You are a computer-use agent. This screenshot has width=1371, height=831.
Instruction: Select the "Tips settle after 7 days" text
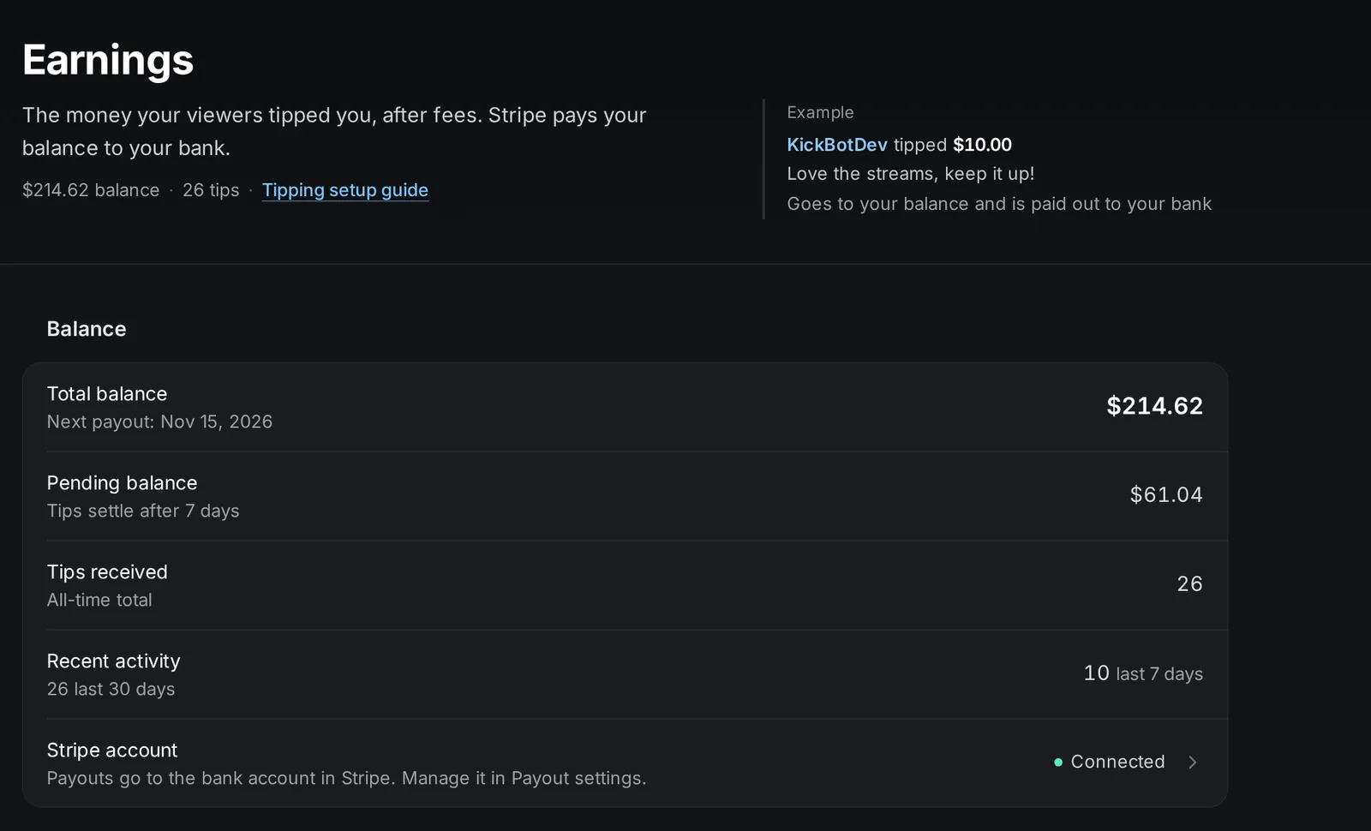(143, 511)
